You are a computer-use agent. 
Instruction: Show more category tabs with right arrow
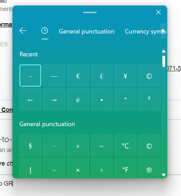(163, 31)
